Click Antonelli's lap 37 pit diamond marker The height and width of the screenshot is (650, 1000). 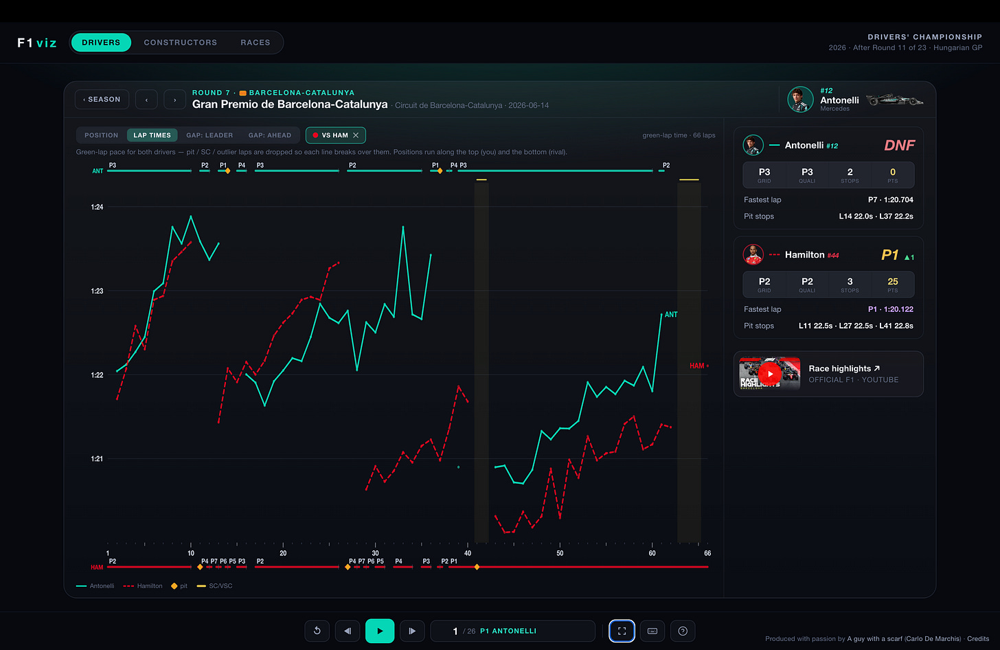click(440, 170)
